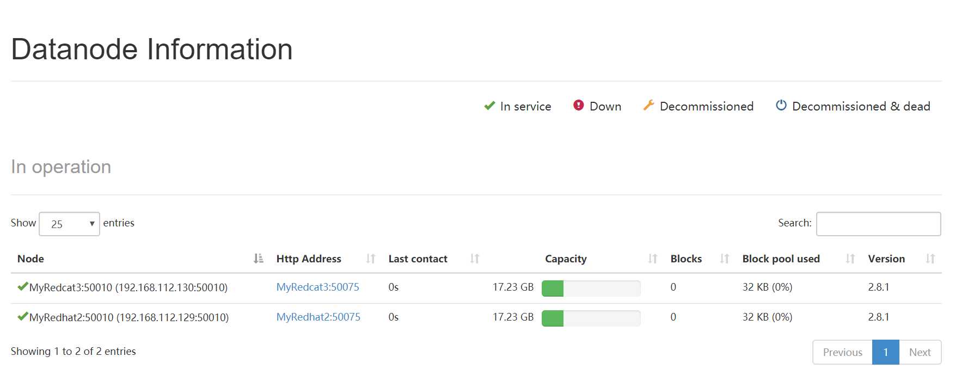Click the MyRedcat3 node green checkmark
The image size is (974, 381).
[x=22, y=286]
